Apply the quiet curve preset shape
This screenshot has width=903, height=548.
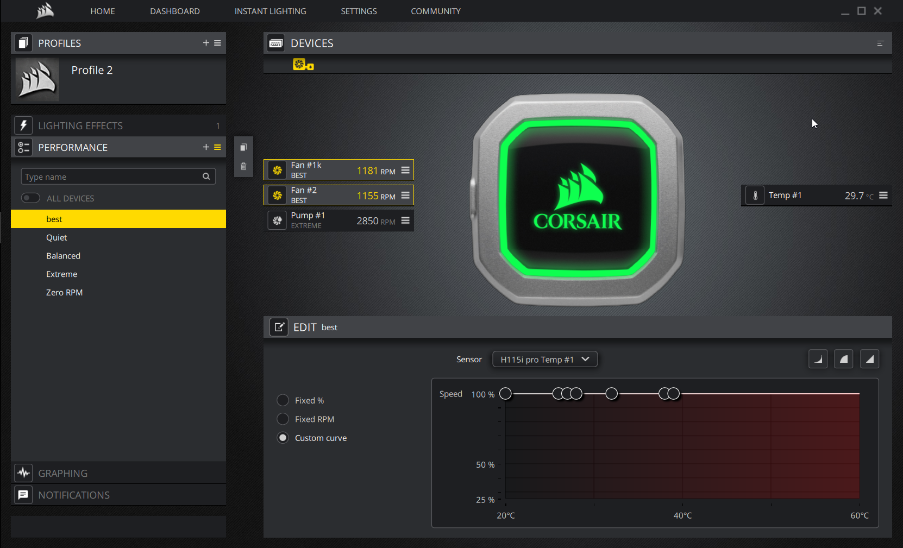(818, 359)
